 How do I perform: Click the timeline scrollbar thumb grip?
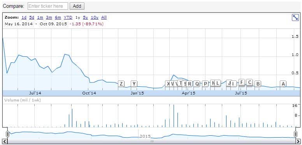(152, 142)
